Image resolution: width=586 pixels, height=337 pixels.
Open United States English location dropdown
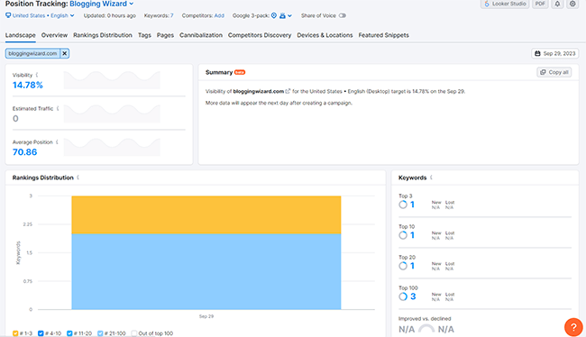pos(40,15)
